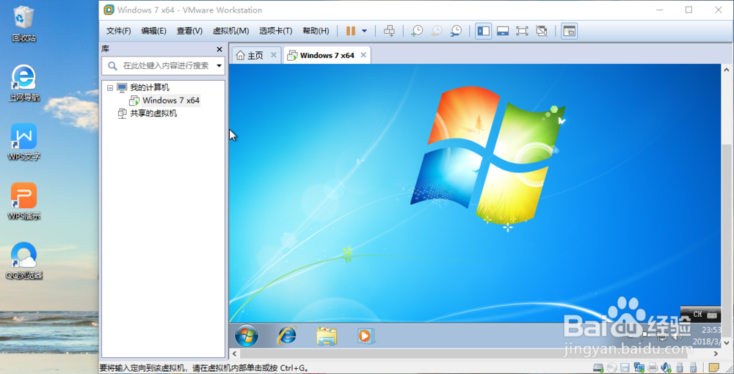Collapse the 我的计算机 tree node

pyautogui.click(x=110, y=87)
